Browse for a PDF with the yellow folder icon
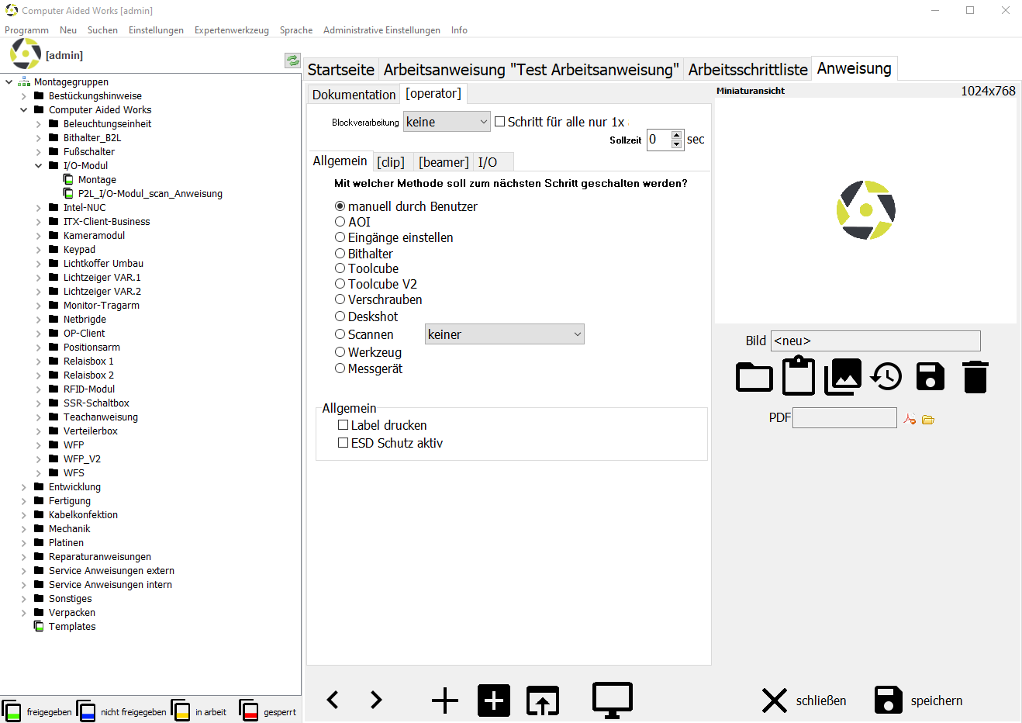1022x723 pixels. [x=928, y=419]
